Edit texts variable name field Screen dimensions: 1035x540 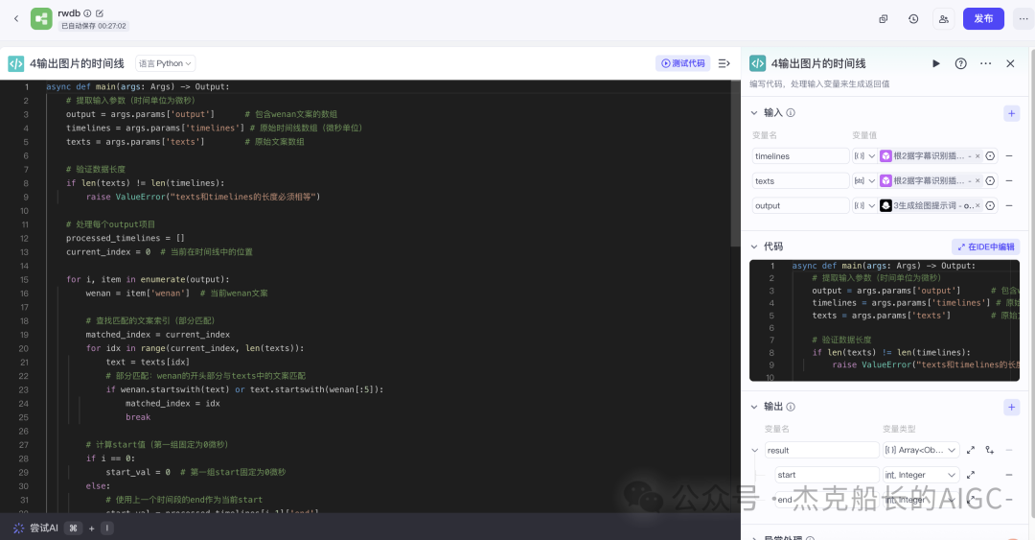click(800, 181)
